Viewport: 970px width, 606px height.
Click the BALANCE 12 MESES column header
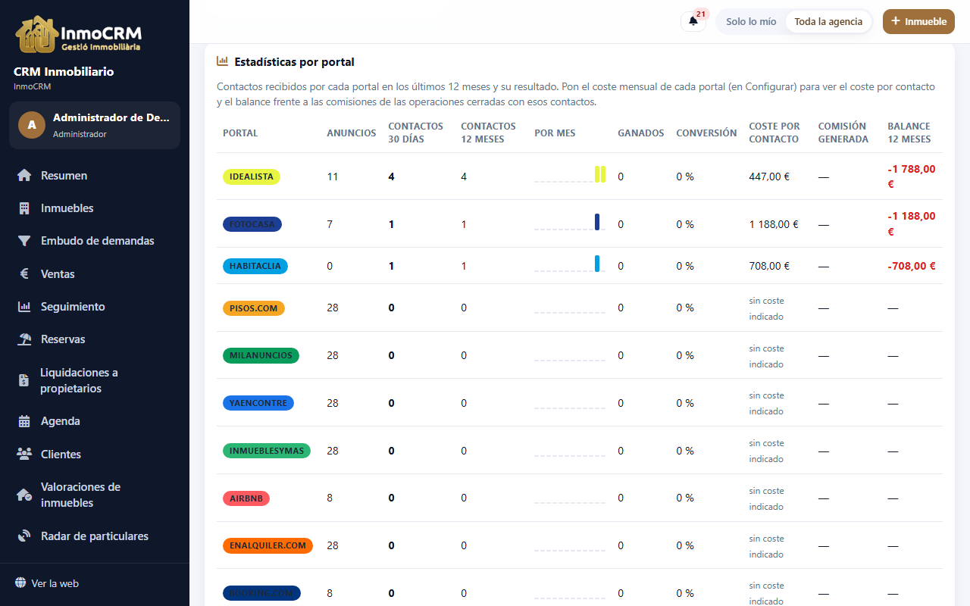[x=909, y=133]
